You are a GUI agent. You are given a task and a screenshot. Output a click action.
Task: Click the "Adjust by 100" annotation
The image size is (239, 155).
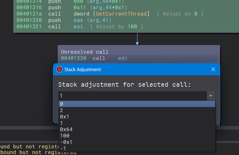116,27
